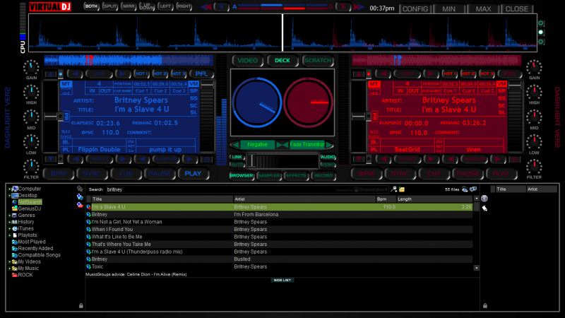The height and width of the screenshot is (318, 565).
Task: Click the download icon next to 55 files
Action: tap(465, 189)
